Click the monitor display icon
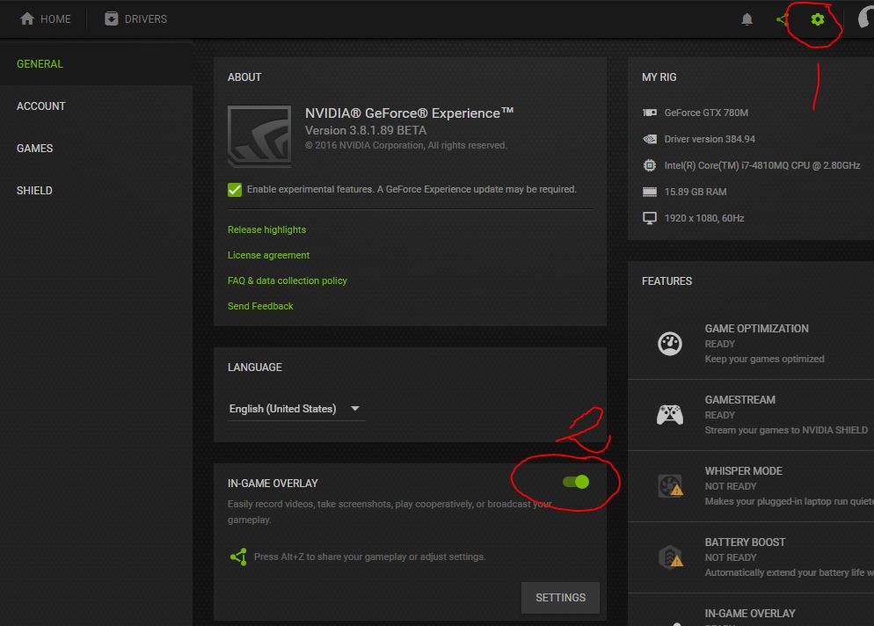This screenshot has width=874, height=626. pos(650,218)
